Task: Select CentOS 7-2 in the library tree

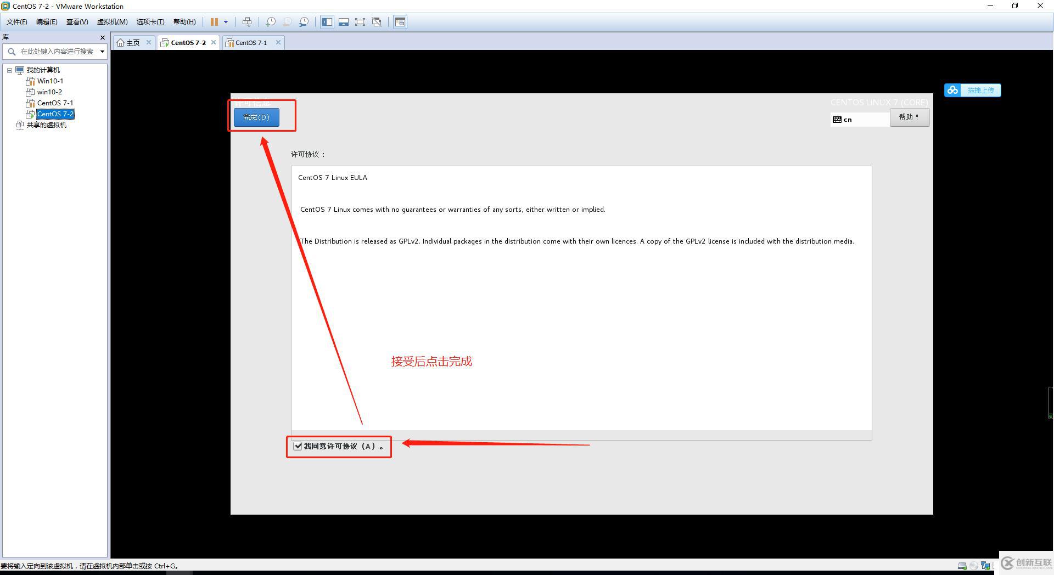Action: click(x=55, y=114)
